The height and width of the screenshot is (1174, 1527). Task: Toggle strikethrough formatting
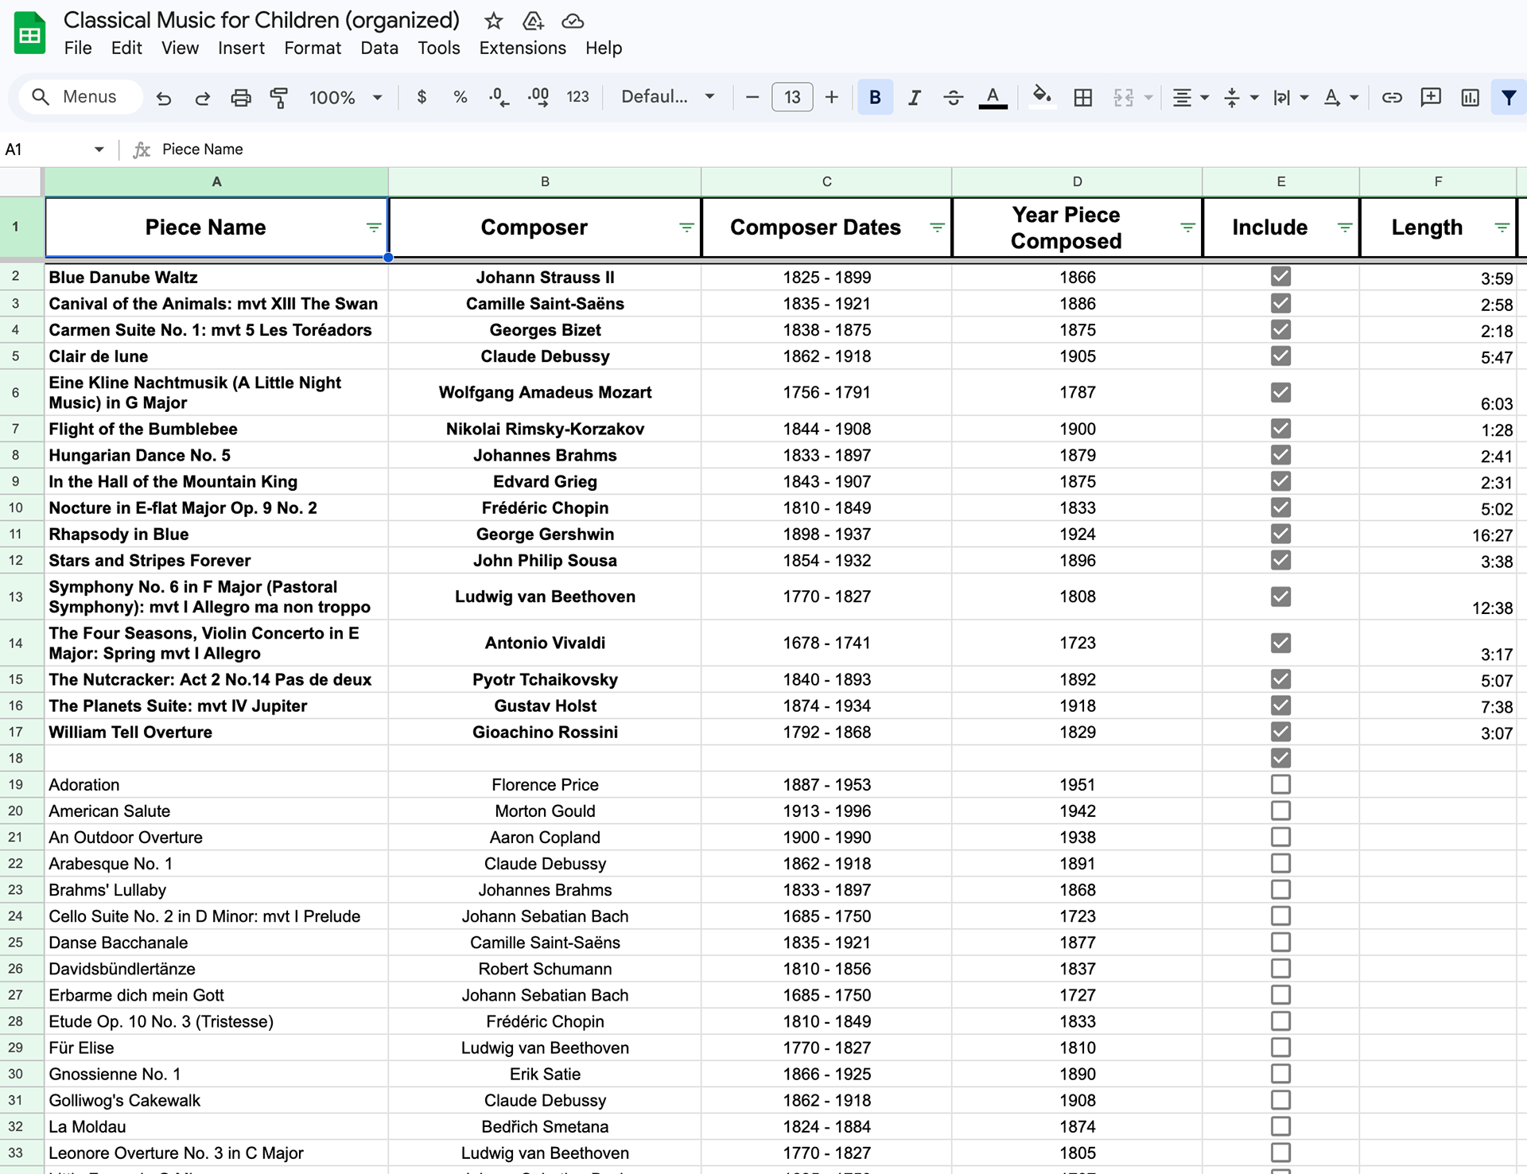coord(953,97)
